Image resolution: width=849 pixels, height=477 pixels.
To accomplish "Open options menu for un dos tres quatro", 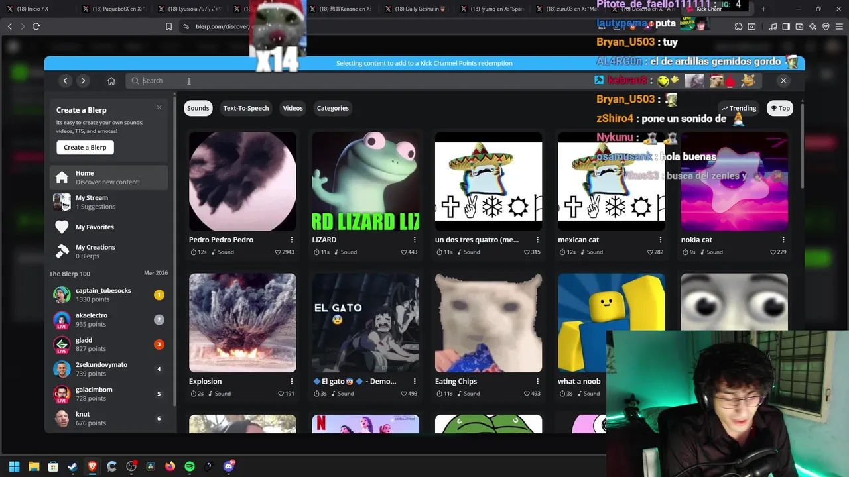I will (x=537, y=240).
